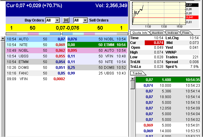203x137 pixels.
Task: Switch to the Quote Info tab
Action: (x=140, y=33)
